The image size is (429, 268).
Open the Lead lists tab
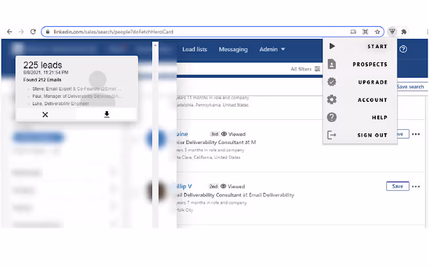click(x=194, y=49)
